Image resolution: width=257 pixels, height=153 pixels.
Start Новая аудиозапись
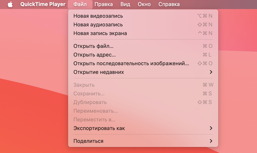tap(98, 25)
